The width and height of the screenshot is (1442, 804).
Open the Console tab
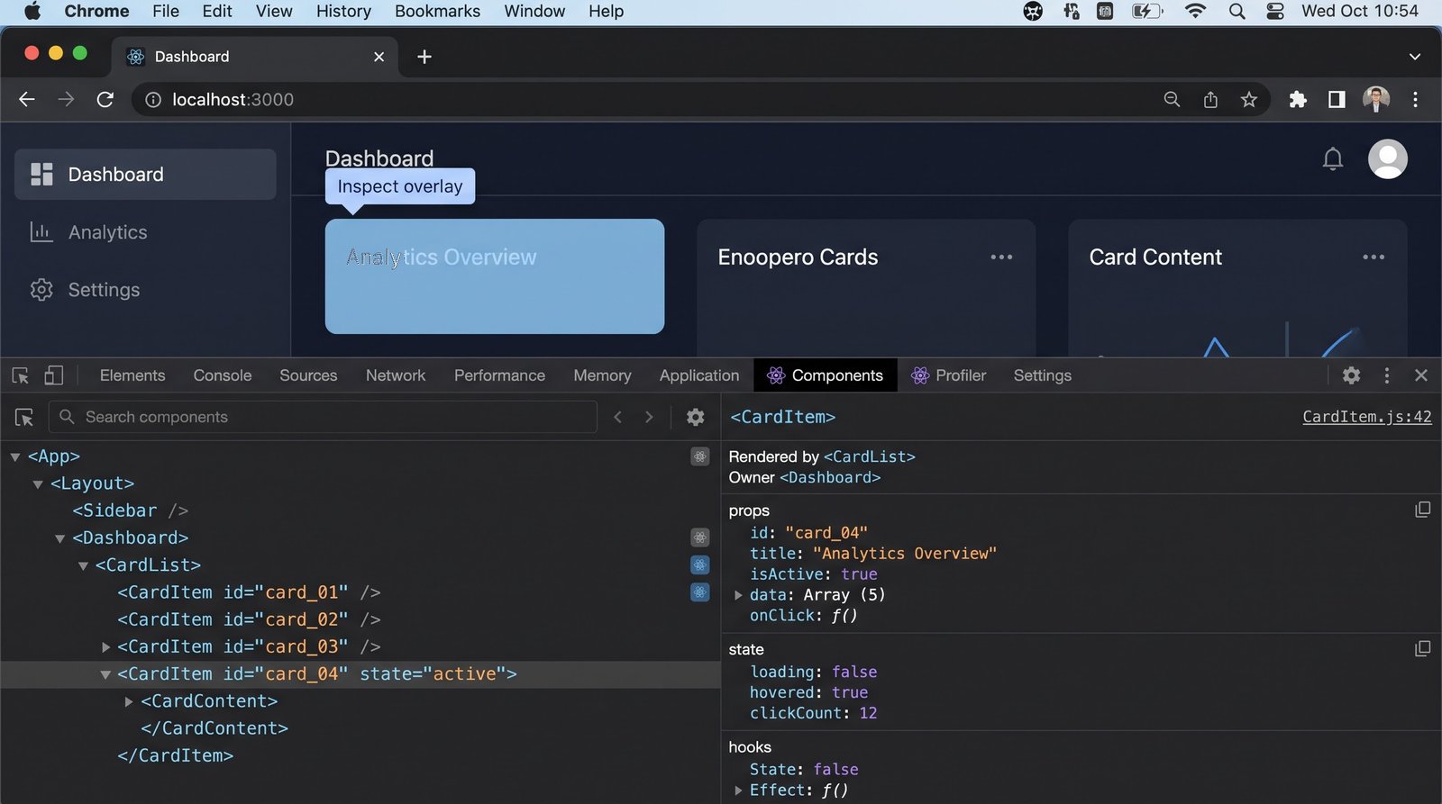tap(223, 375)
